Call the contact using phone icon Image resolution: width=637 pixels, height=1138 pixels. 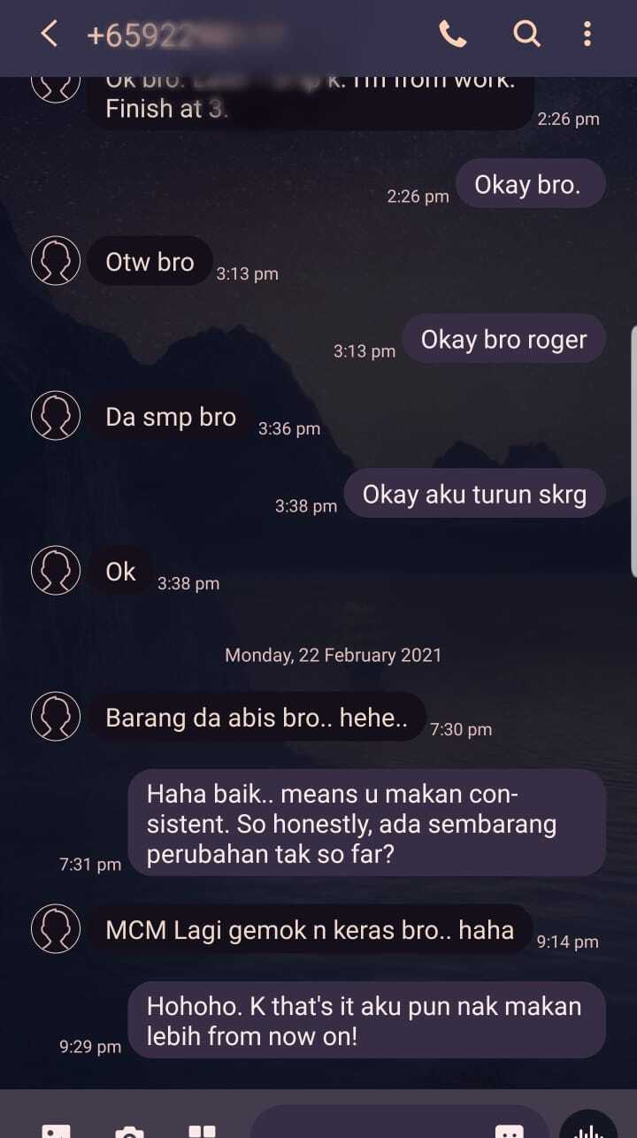(x=452, y=35)
